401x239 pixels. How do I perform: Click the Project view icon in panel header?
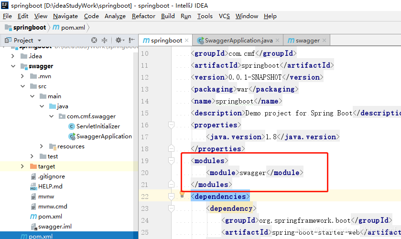(x=8, y=40)
